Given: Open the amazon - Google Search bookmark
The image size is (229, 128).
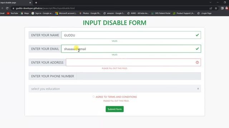Looking at the screenshot, I should tap(114, 13).
